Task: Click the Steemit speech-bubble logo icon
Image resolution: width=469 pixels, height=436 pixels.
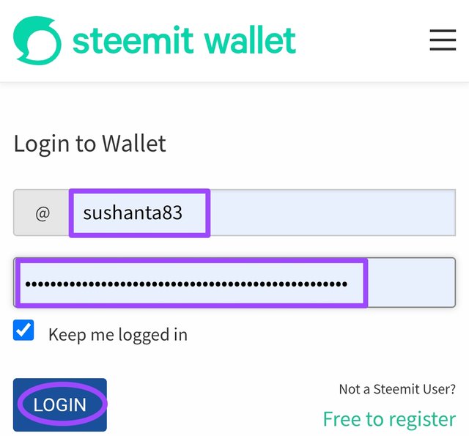Action: point(37,40)
